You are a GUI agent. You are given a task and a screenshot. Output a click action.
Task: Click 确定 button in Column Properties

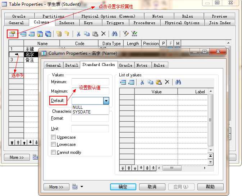123,187
